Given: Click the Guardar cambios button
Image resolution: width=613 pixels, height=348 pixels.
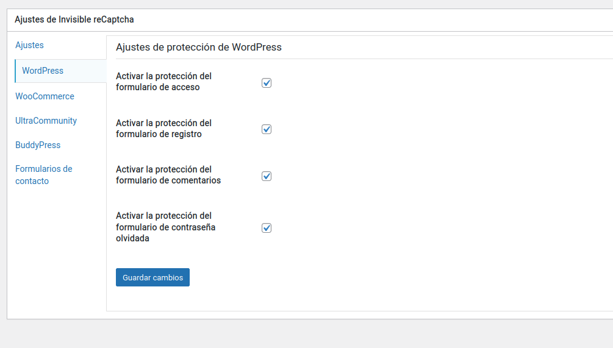Looking at the screenshot, I should (x=153, y=277).
